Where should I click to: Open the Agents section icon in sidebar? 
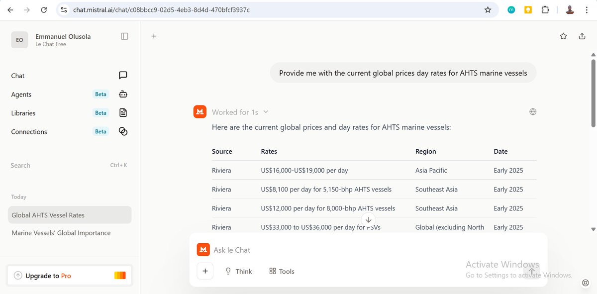[123, 94]
